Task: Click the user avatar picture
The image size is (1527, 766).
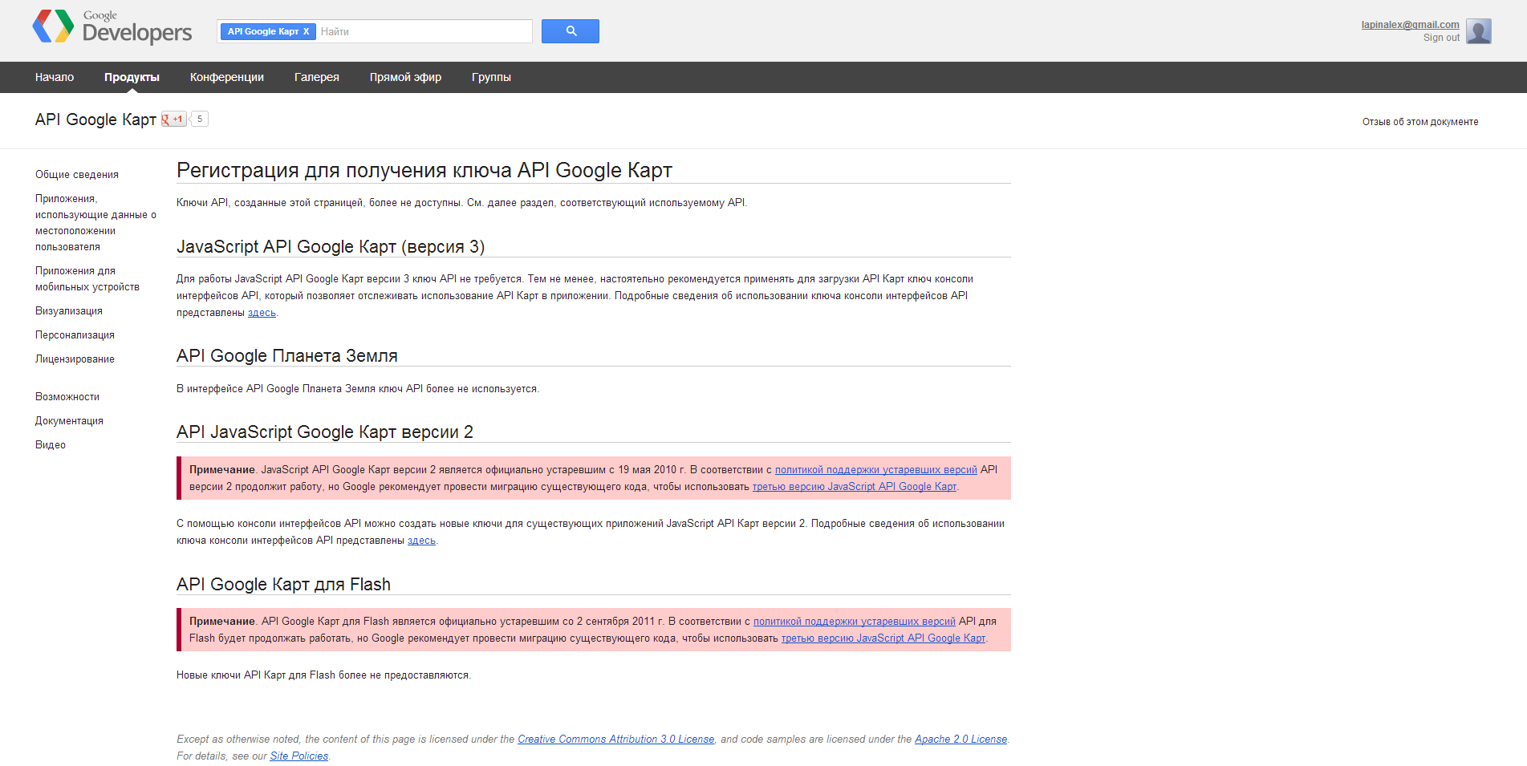Action: [1479, 31]
